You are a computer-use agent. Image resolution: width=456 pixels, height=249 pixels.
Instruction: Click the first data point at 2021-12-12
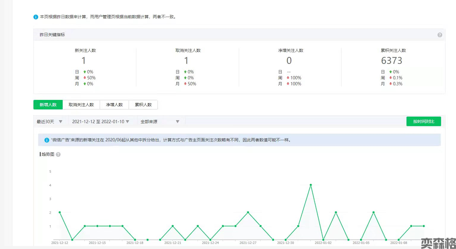pos(60,212)
